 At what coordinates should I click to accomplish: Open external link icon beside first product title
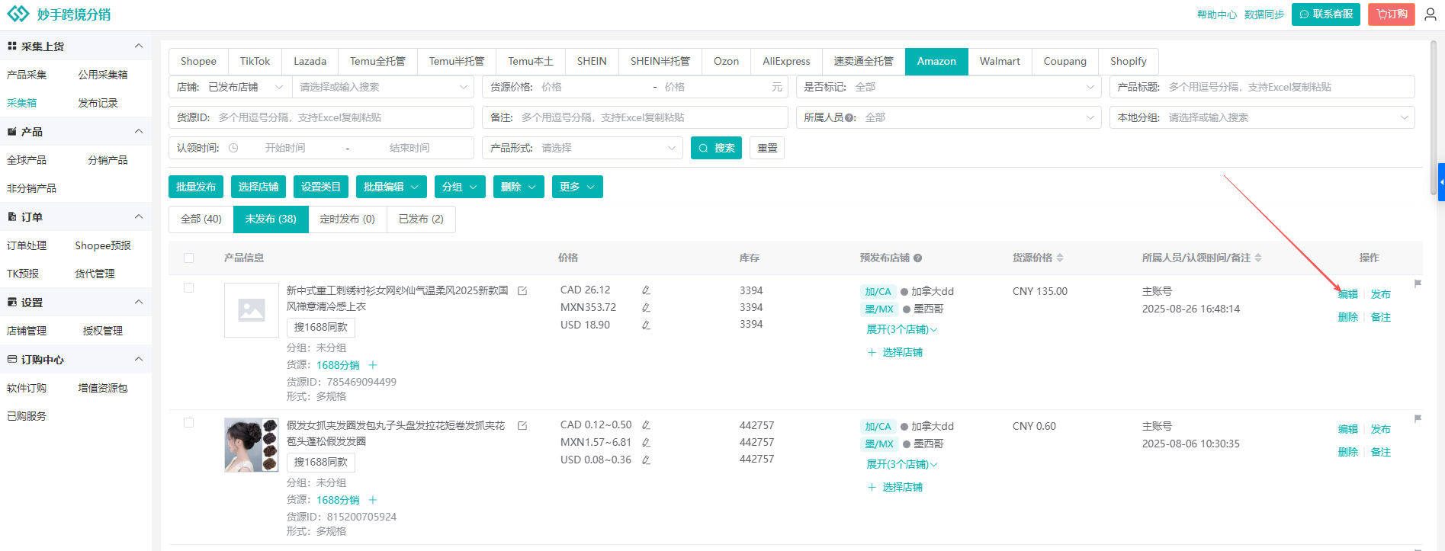click(x=522, y=291)
